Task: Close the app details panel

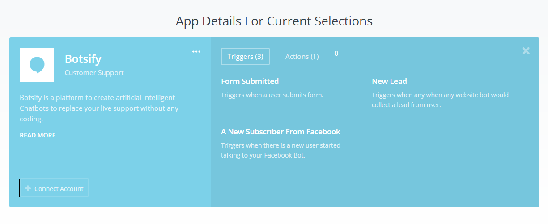Action: (x=526, y=51)
